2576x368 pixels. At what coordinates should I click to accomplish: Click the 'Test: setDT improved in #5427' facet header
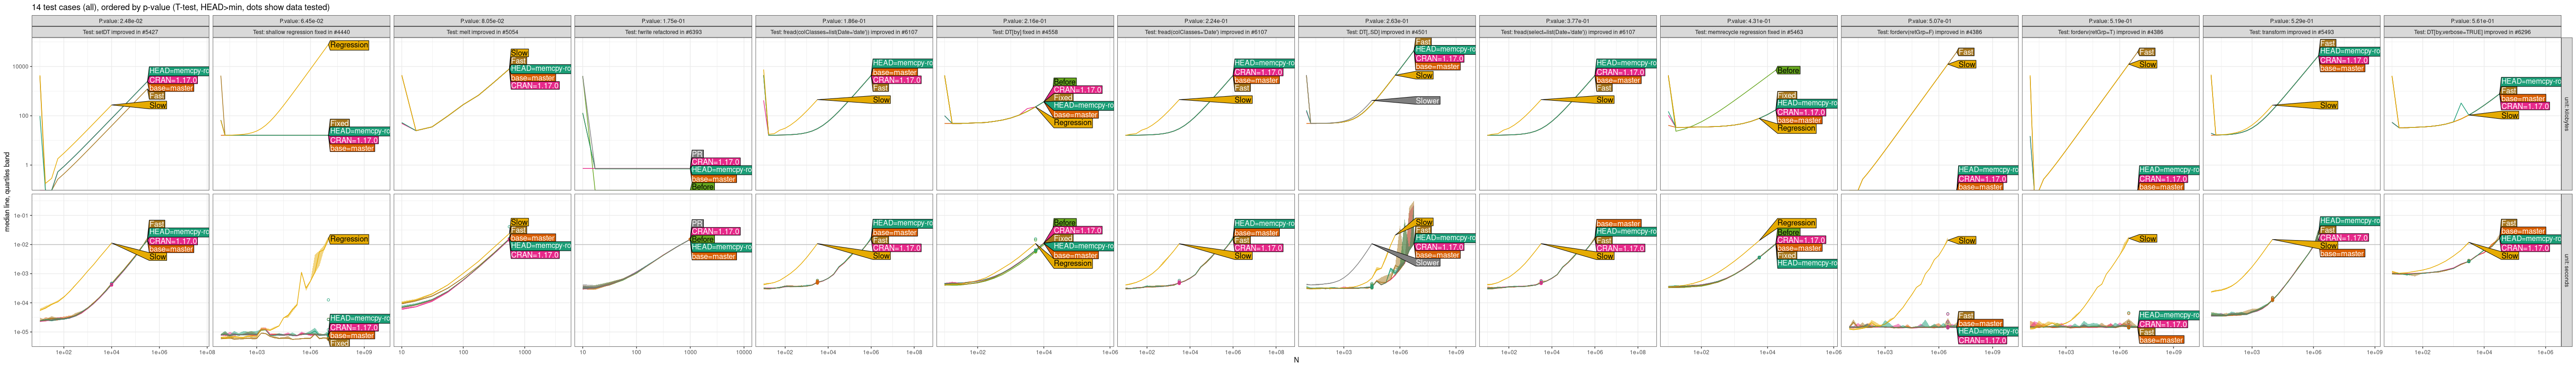point(120,32)
